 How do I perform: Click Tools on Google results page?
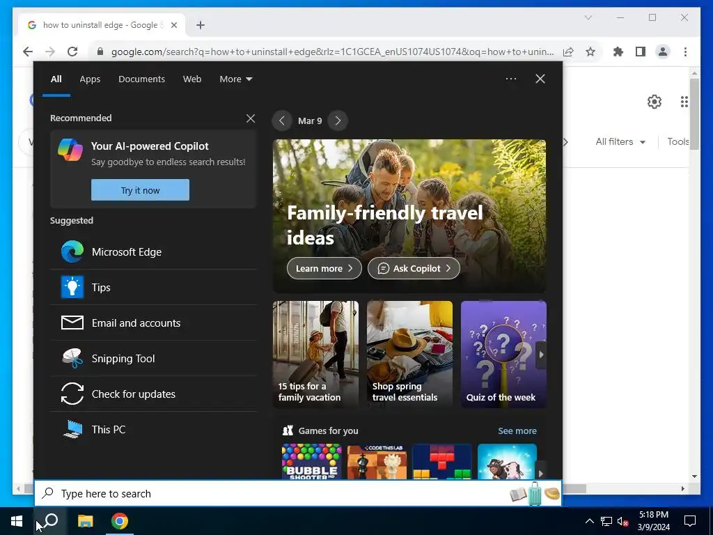coord(678,142)
